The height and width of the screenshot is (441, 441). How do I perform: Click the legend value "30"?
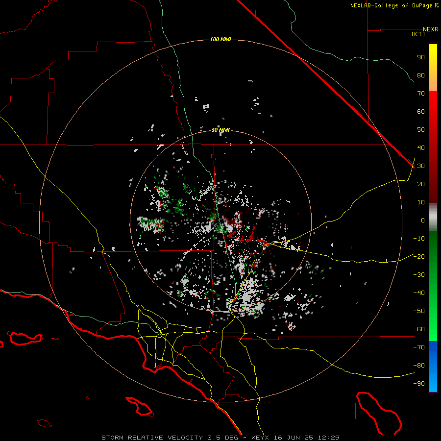coord(421,166)
